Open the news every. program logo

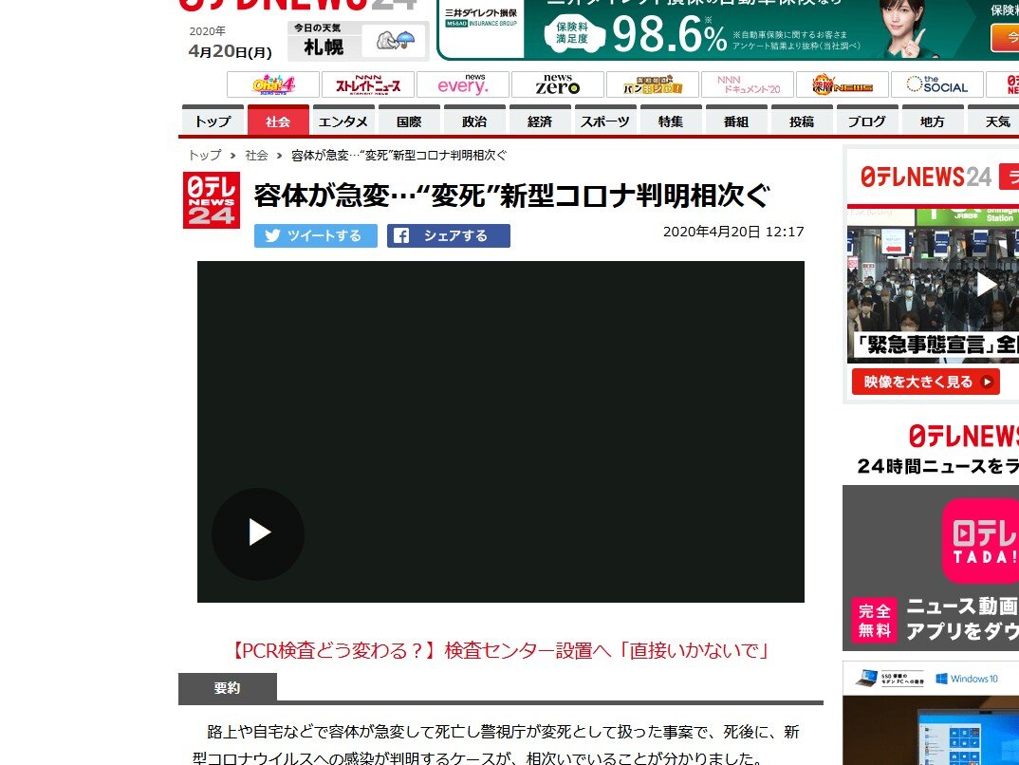click(x=463, y=85)
